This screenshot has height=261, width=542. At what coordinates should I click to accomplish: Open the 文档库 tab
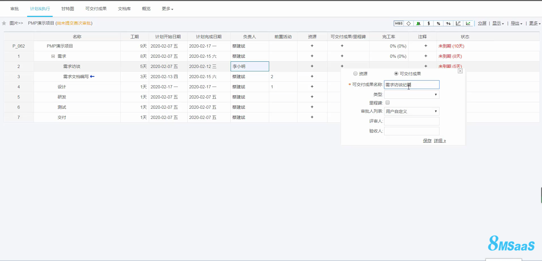tap(124, 9)
